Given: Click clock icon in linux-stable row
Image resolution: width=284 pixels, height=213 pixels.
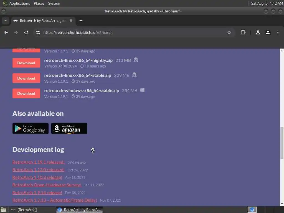Looking at the screenshot, I should tap(73, 81).
